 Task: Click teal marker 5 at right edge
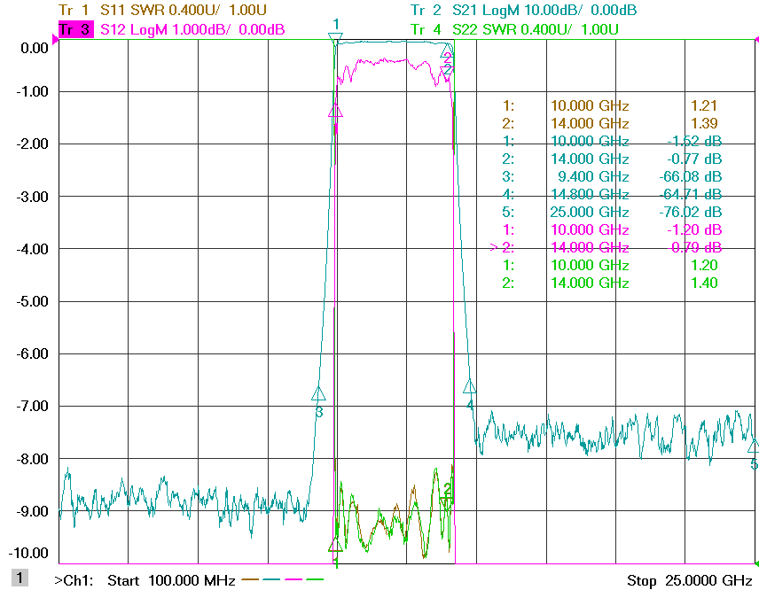point(754,446)
